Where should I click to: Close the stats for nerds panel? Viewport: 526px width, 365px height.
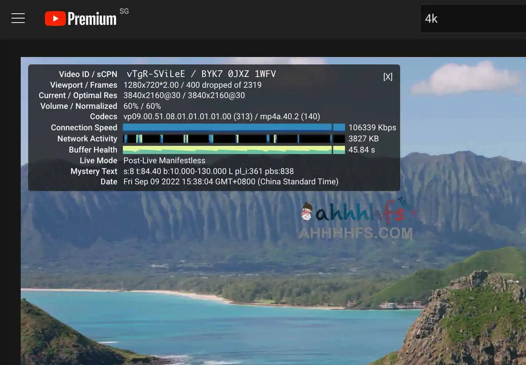coord(388,77)
